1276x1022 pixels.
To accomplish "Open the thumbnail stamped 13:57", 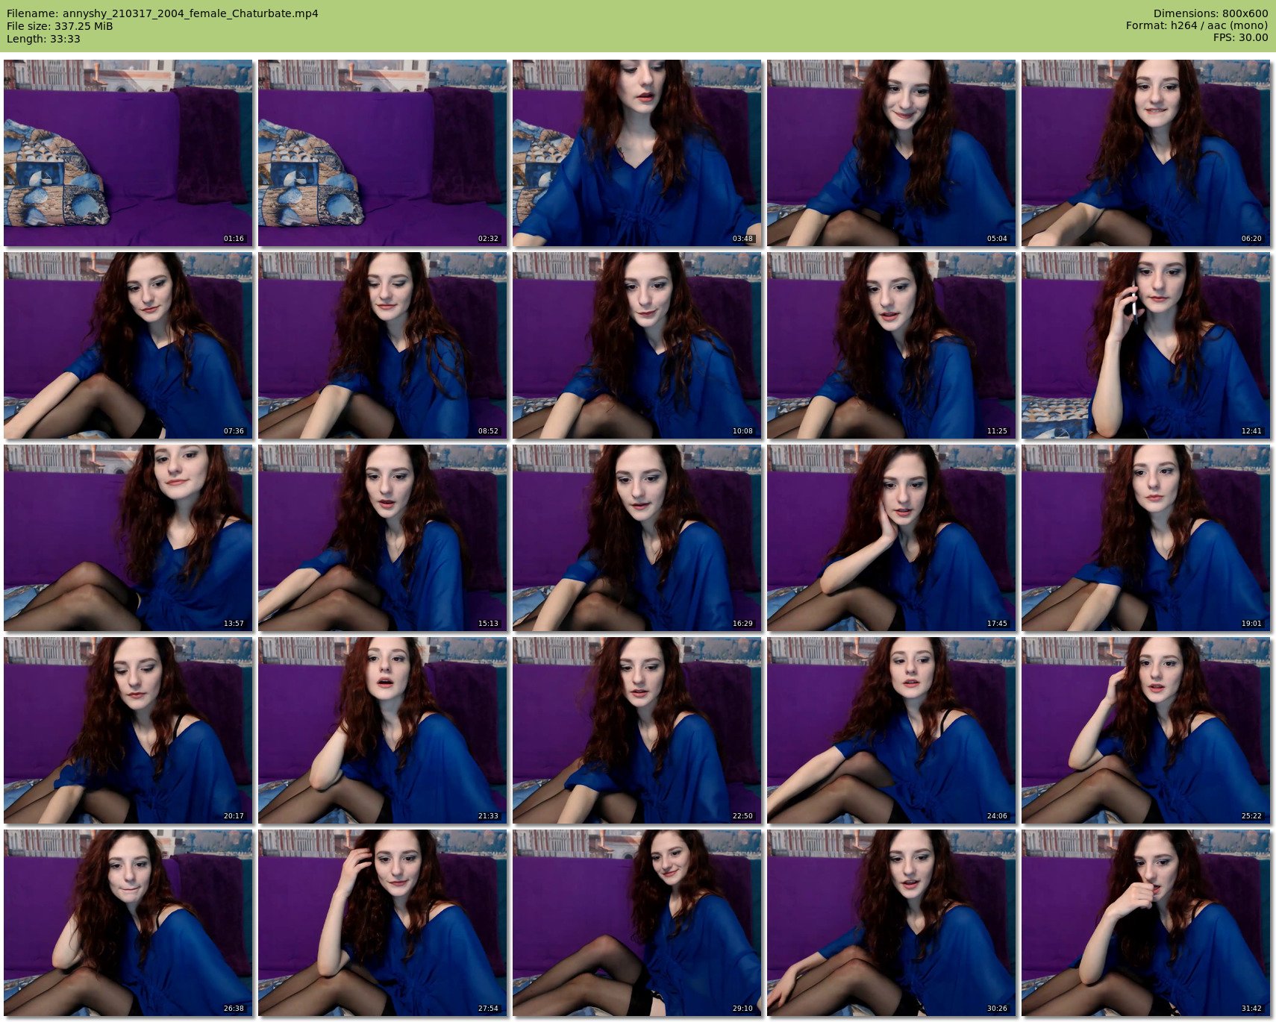I will pyautogui.click(x=128, y=538).
